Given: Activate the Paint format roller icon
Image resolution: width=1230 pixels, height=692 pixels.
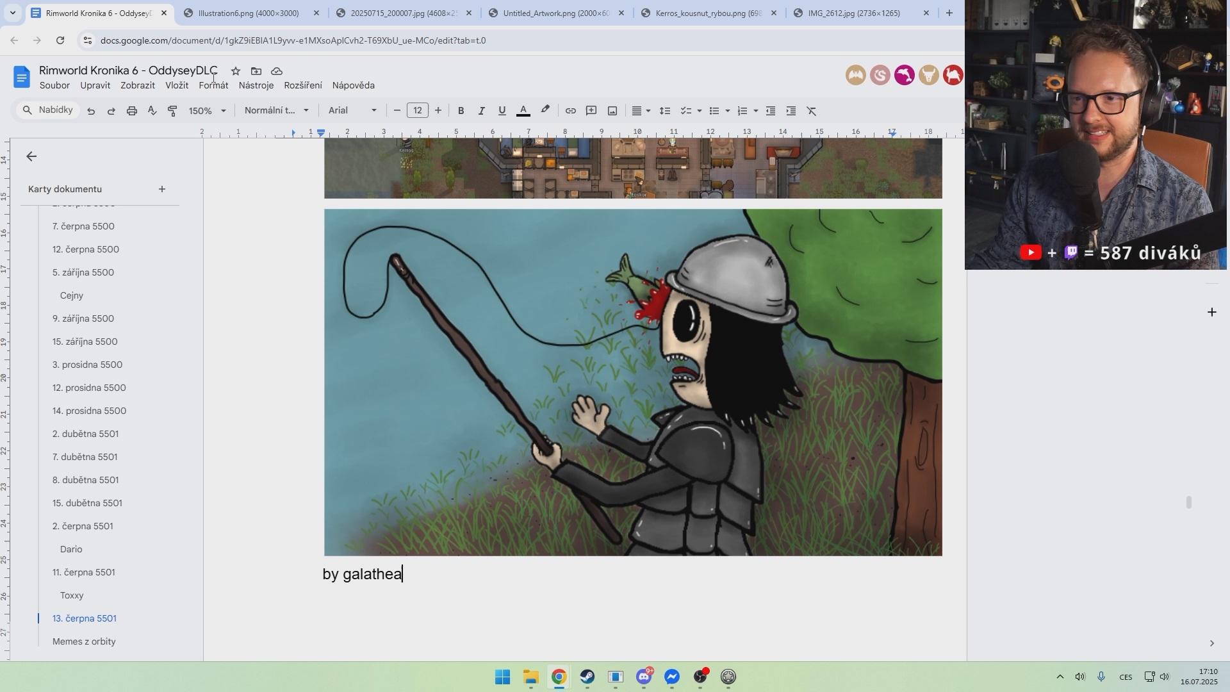Looking at the screenshot, I should tap(172, 111).
